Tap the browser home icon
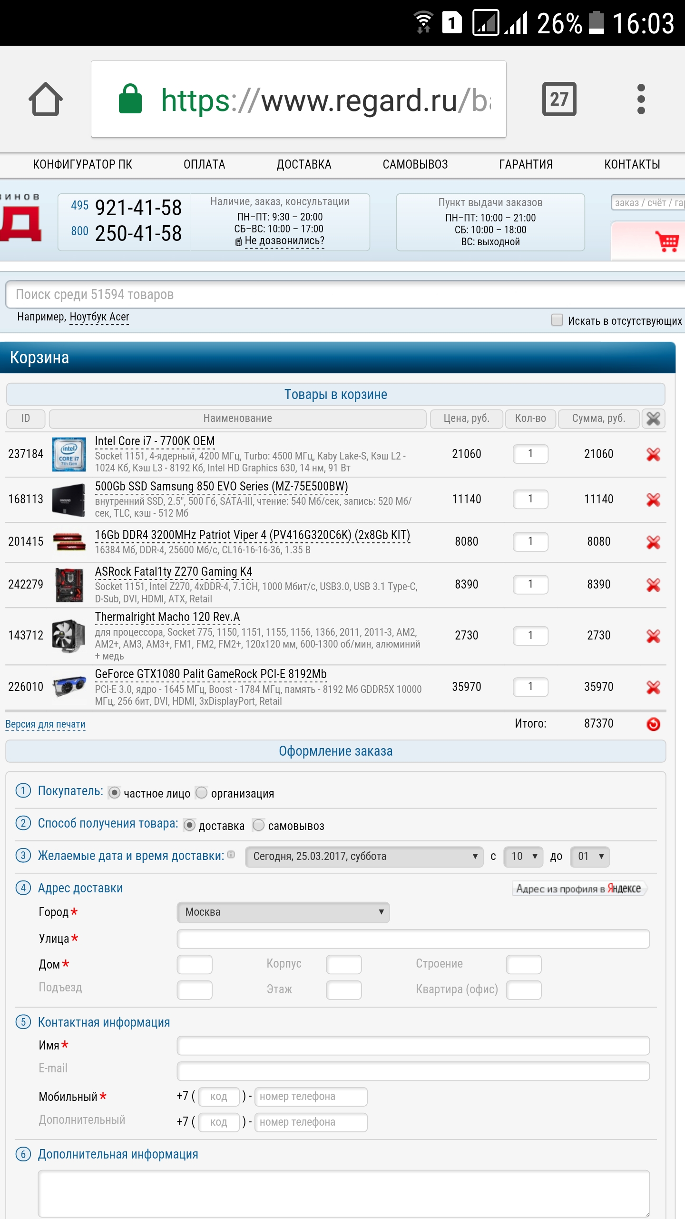685x1219 pixels. pyautogui.click(x=46, y=99)
